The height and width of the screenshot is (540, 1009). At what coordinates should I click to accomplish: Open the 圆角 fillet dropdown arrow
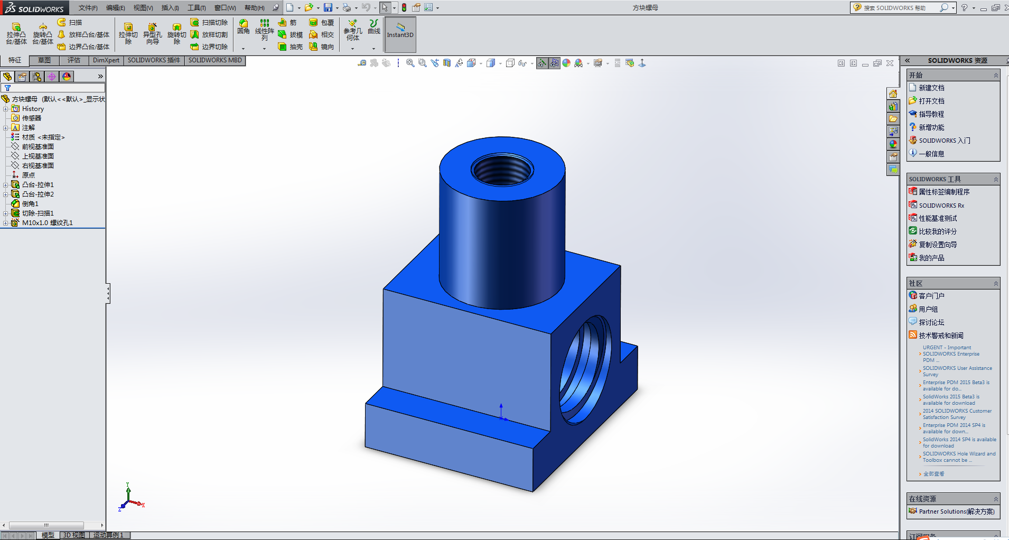coord(244,49)
